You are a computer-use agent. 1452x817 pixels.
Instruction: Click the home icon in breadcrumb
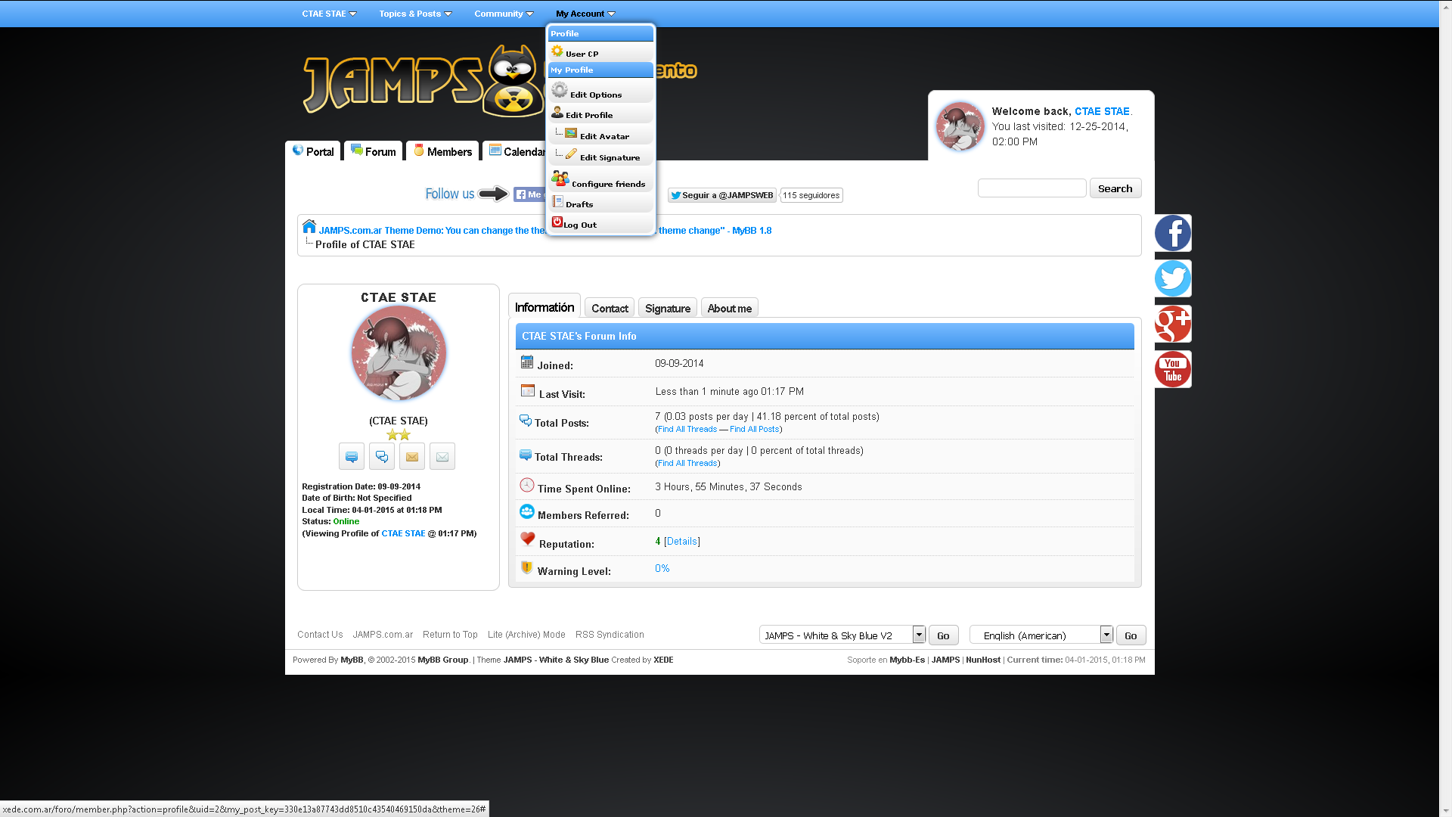coord(309,227)
